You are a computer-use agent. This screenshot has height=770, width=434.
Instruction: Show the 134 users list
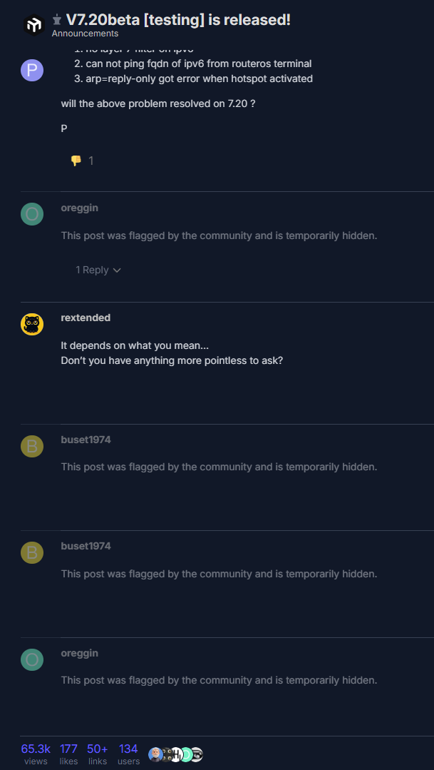pos(128,754)
